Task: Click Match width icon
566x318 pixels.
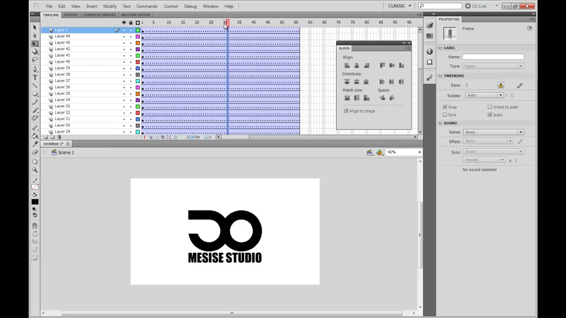Action: click(x=347, y=98)
